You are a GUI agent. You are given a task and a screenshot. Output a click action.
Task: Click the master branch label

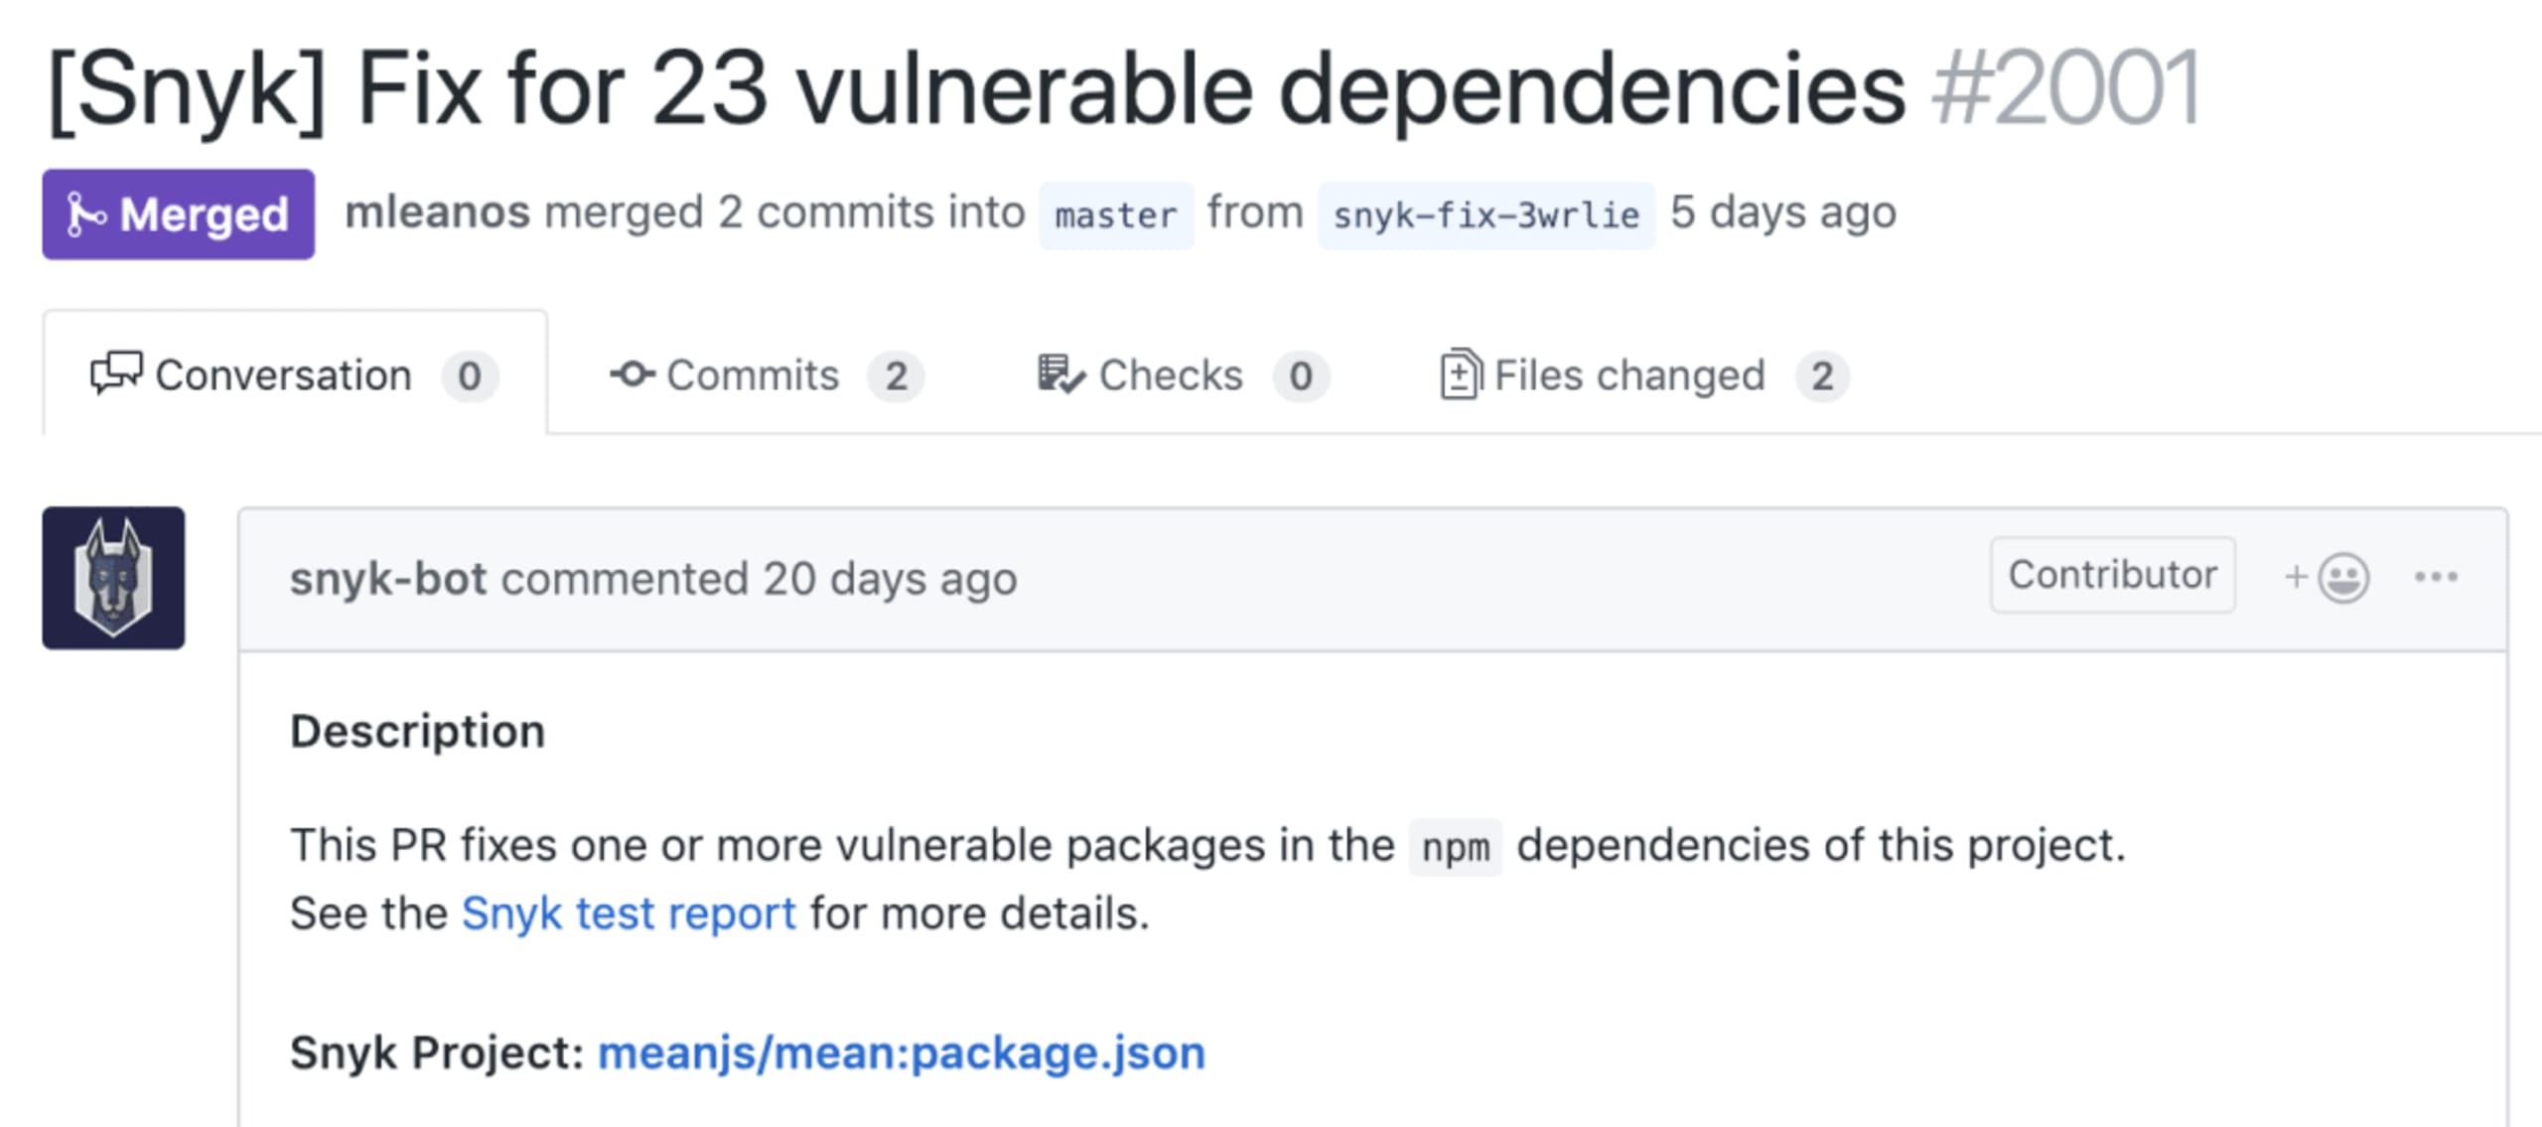(1115, 214)
